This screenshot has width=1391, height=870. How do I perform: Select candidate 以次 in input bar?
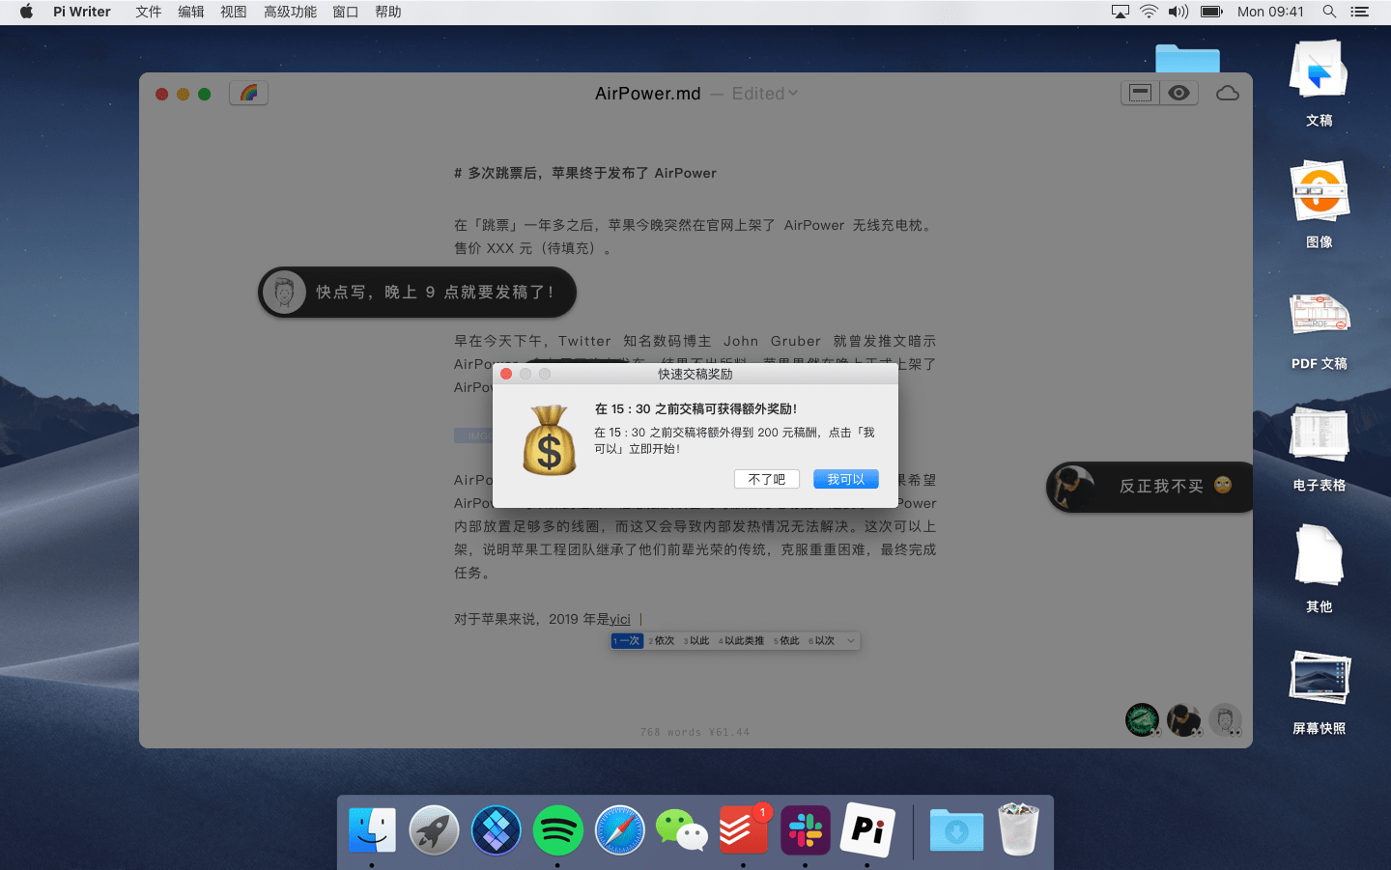coord(823,641)
